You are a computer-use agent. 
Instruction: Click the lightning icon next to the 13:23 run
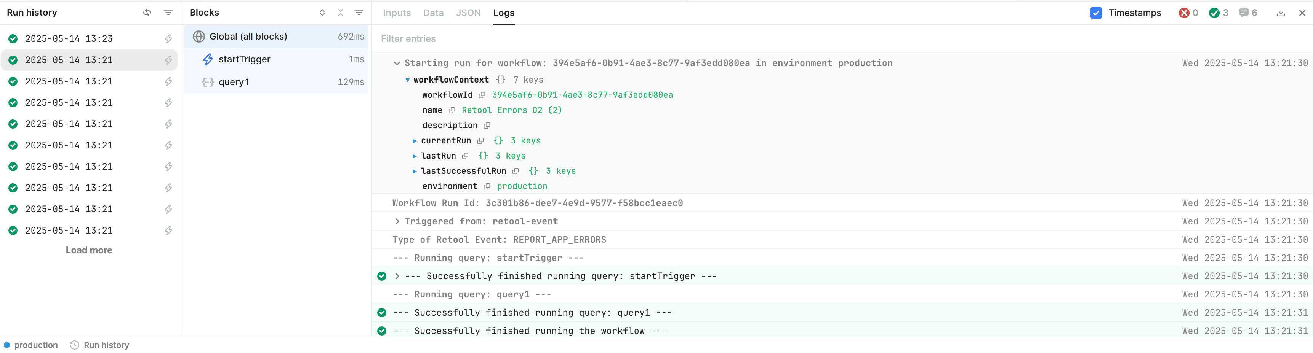pyautogui.click(x=168, y=38)
